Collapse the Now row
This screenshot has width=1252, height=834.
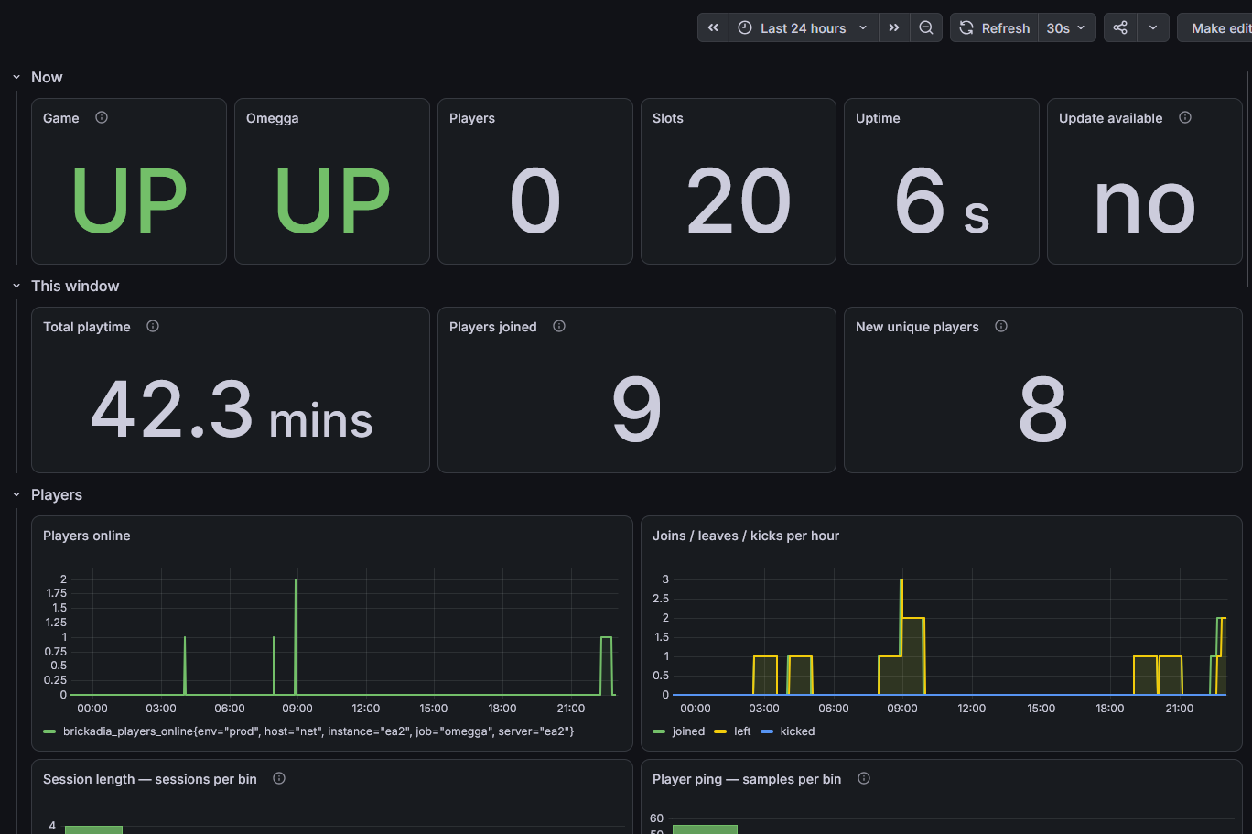tap(16, 78)
